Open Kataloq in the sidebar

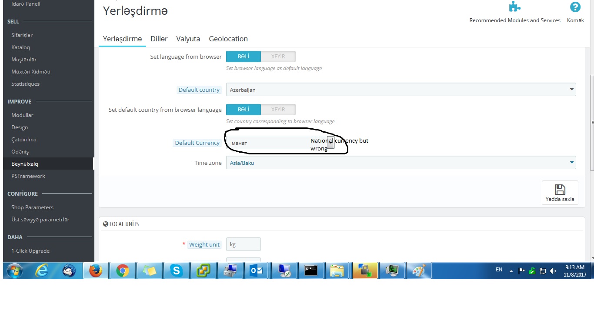(20, 47)
